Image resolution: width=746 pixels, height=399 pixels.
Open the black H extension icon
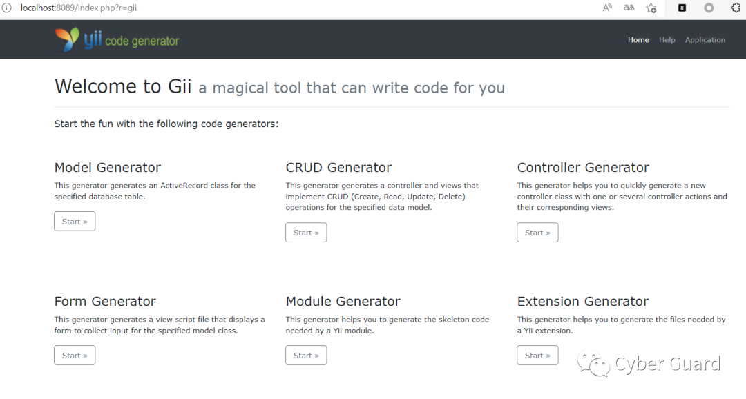pyautogui.click(x=682, y=8)
